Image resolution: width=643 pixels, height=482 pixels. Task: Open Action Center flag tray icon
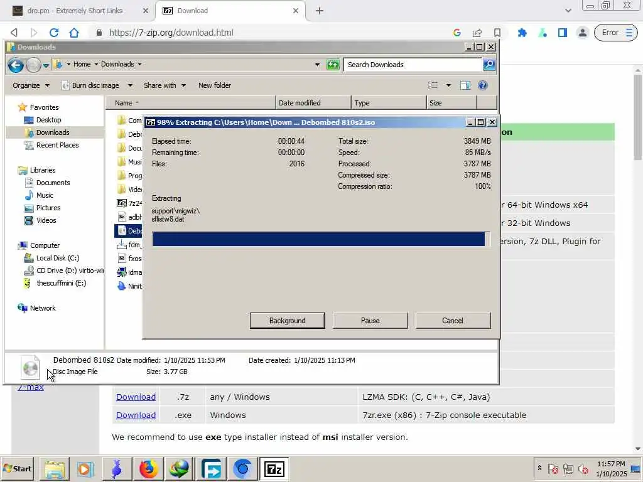[553, 468]
